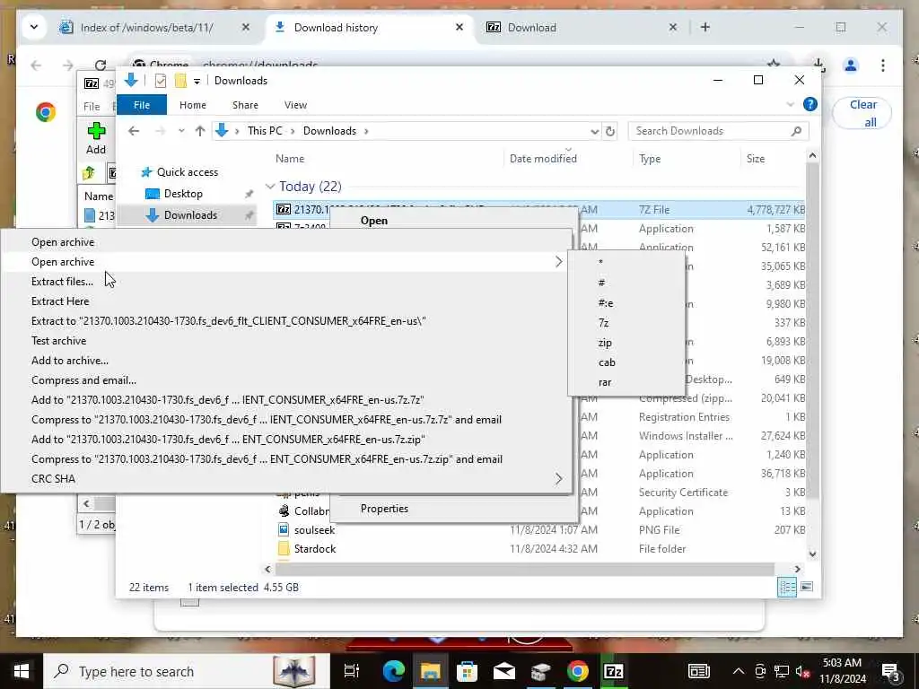Click Clear all button
The image size is (919, 689).
862,113
